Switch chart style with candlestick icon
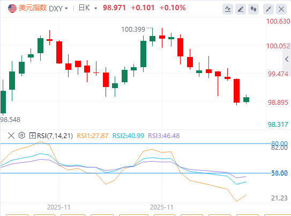The width and height of the screenshot is (291, 216). [x=253, y=9]
